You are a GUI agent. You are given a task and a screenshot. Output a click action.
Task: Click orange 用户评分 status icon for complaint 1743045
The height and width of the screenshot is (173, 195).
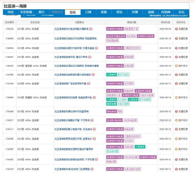point(176,139)
